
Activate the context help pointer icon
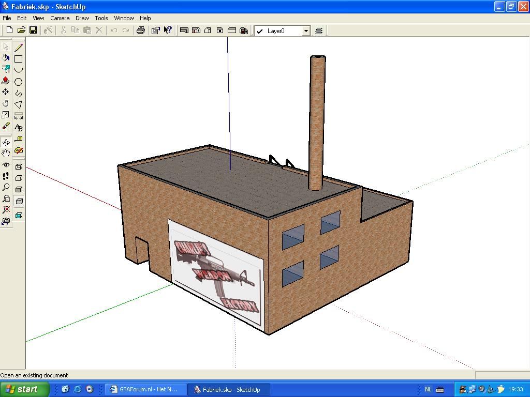point(168,30)
